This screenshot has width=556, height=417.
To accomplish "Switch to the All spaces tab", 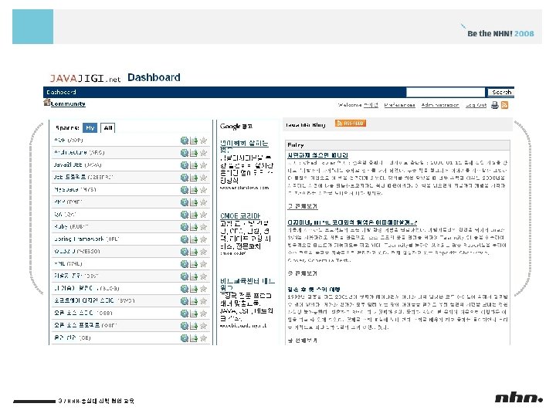I will tap(108, 128).
